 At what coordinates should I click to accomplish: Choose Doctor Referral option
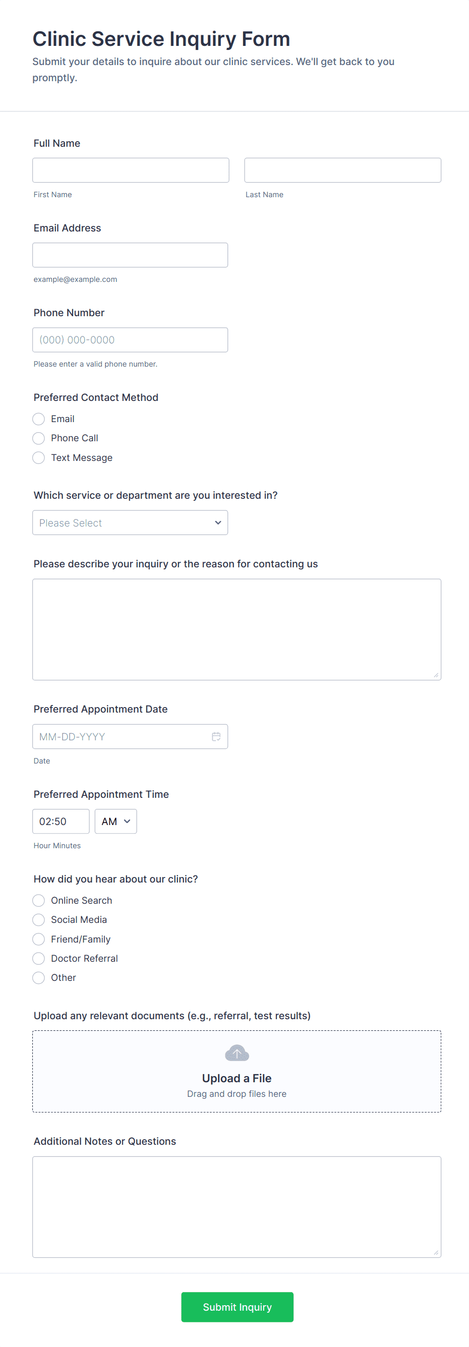pyautogui.click(x=38, y=959)
